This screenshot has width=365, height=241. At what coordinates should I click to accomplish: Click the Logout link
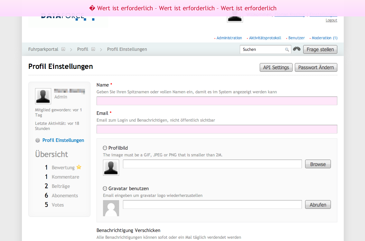[x=331, y=20]
